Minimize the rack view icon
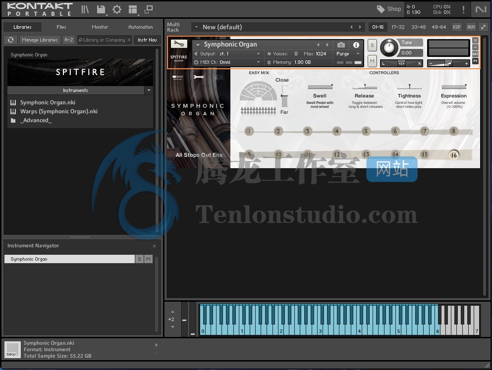 [x=484, y=27]
